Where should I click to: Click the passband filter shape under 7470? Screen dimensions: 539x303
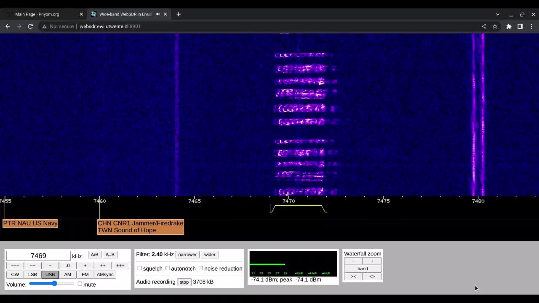[x=298, y=208]
